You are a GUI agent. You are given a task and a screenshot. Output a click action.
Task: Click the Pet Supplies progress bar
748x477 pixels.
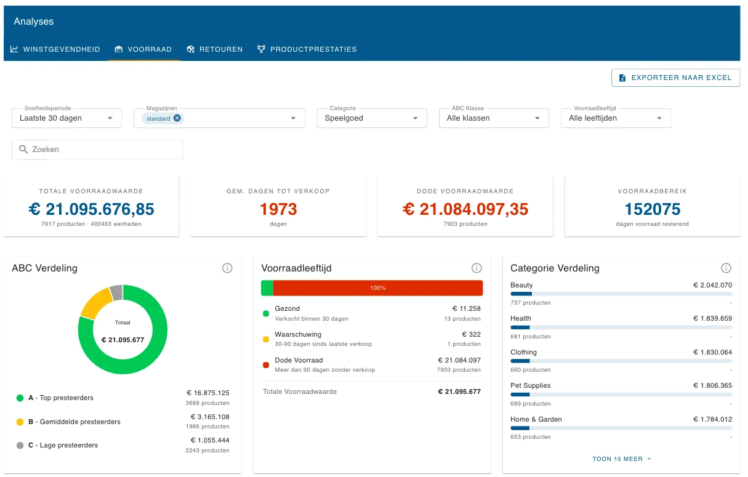621,395
